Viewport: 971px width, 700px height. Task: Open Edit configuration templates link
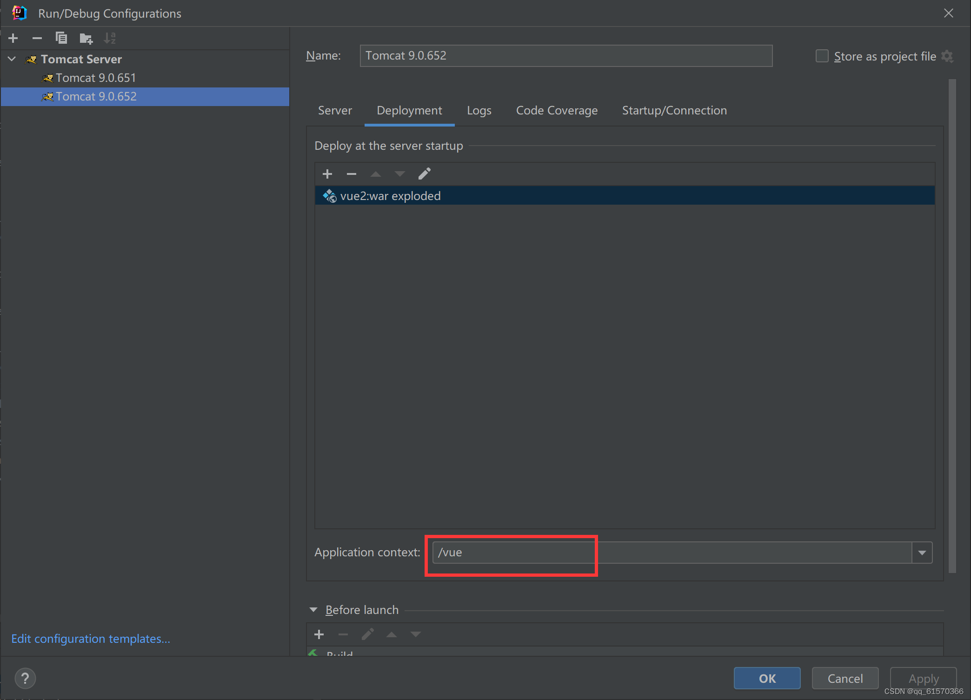point(91,639)
